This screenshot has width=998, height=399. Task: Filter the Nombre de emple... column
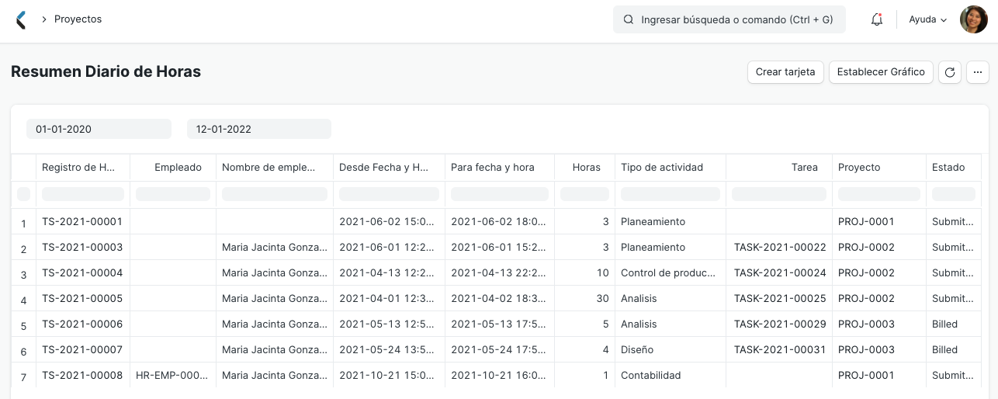click(275, 194)
